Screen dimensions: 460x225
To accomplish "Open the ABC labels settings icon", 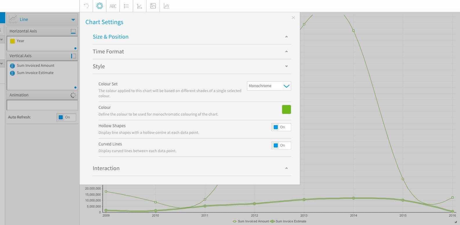I will click(113, 6).
